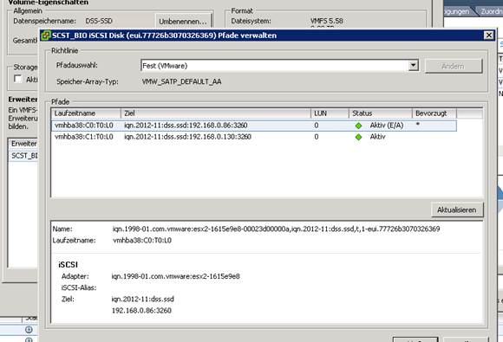
Task: Click iSCSI target value iqn.2012-11:dss.ssd
Action: pyautogui.click(x=143, y=299)
